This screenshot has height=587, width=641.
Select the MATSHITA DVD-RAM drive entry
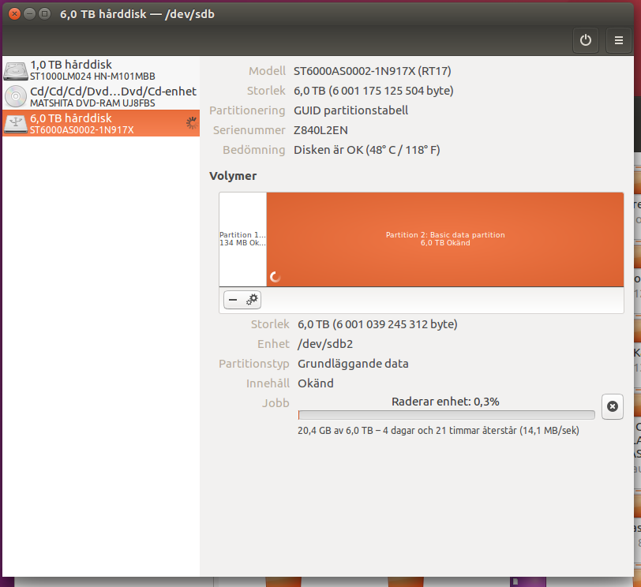pyautogui.click(x=101, y=96)
